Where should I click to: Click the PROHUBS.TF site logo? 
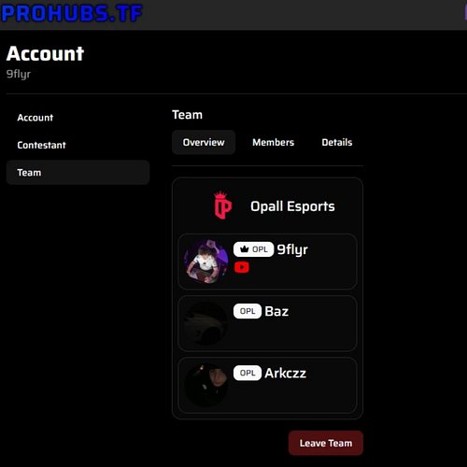pyautogui.click(x=72, y=14)
